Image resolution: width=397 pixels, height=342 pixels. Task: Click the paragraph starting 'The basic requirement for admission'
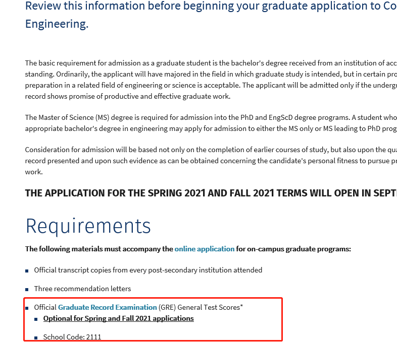pyautogui.click(x=211, y=80)
